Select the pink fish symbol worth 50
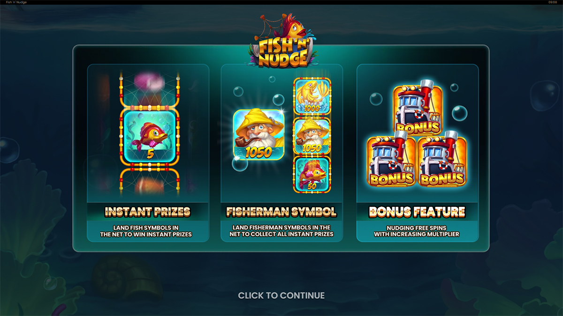563x316 pixels. 312,175
